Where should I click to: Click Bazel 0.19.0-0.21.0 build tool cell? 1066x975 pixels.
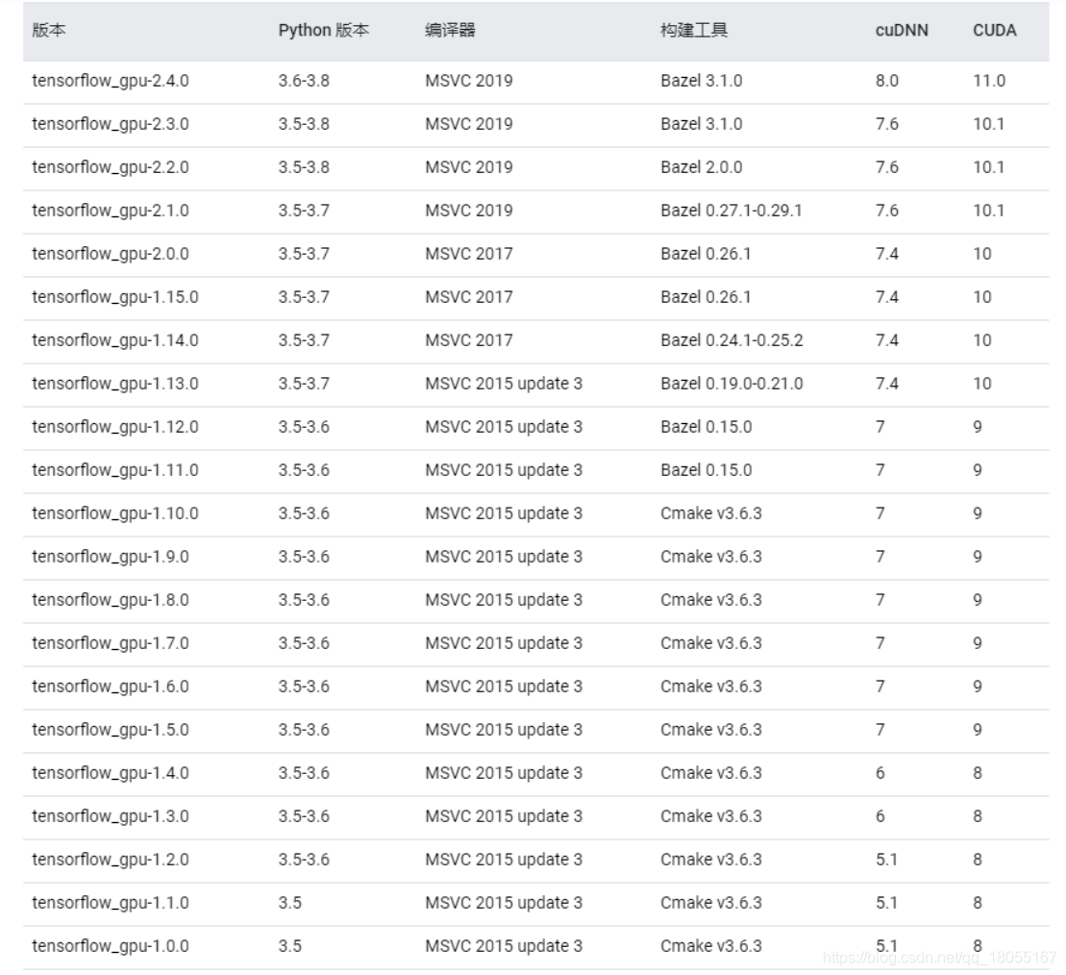pos(731,385)
